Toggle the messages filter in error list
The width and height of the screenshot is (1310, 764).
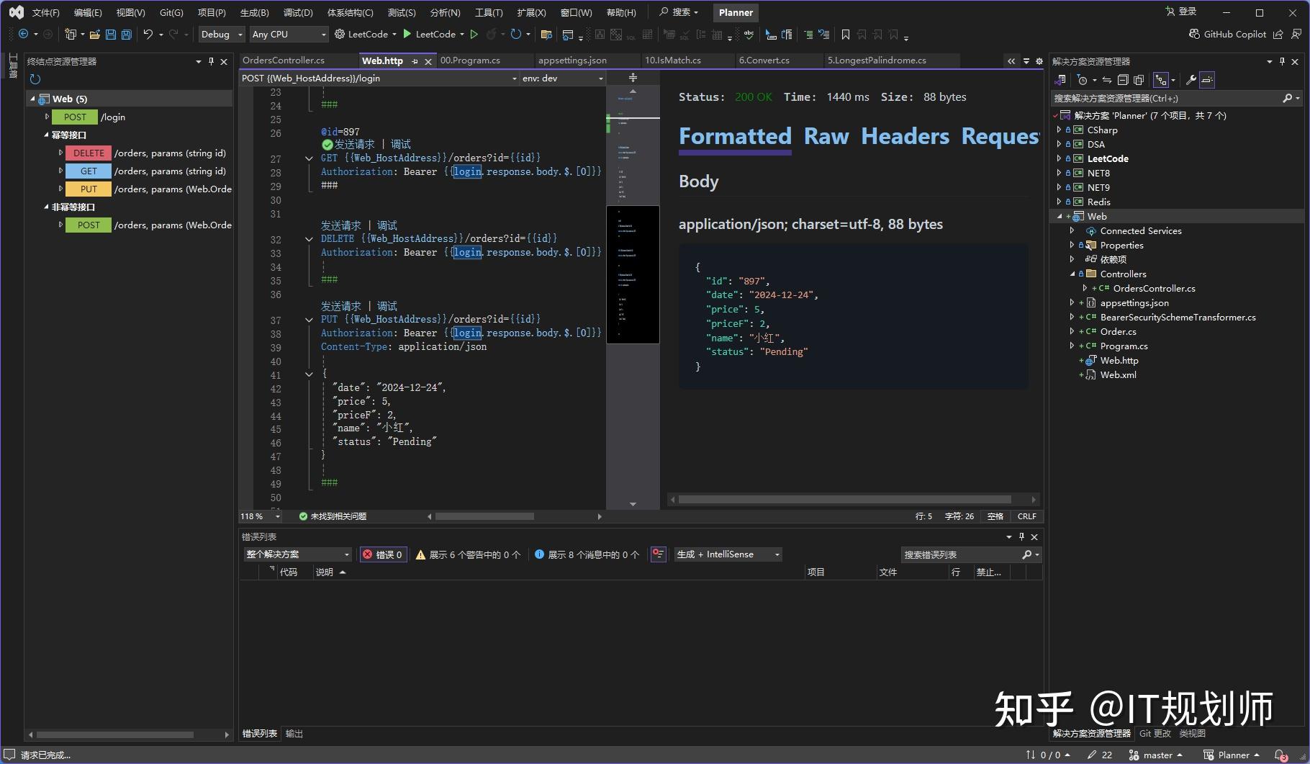click(x=587, y=554)
